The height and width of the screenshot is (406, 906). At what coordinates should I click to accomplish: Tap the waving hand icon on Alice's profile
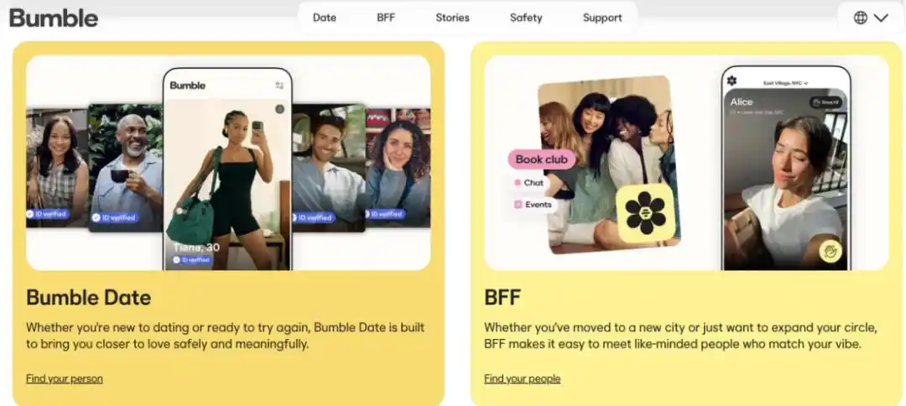point(830,251)
